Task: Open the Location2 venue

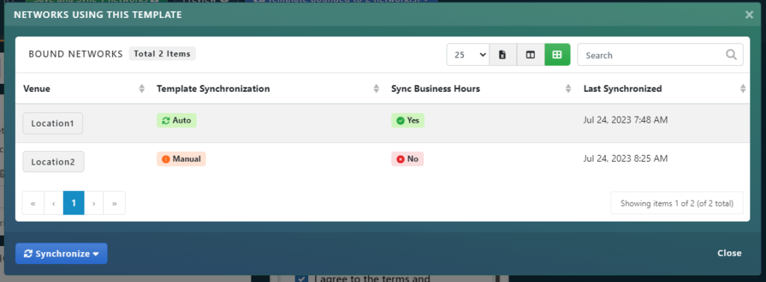Action: [x=53, y=162]
